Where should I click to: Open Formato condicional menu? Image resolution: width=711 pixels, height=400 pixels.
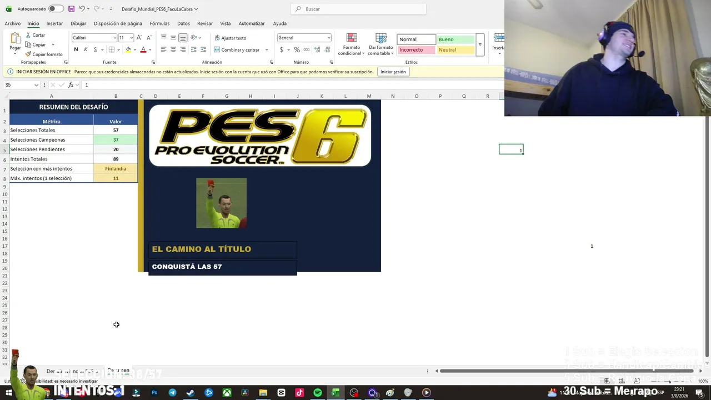[x=351, y=44]
